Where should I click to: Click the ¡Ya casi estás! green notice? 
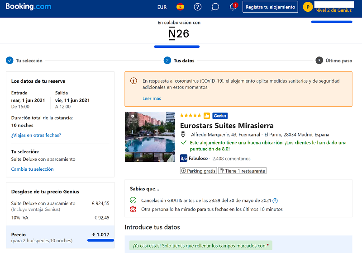[200, 246]
